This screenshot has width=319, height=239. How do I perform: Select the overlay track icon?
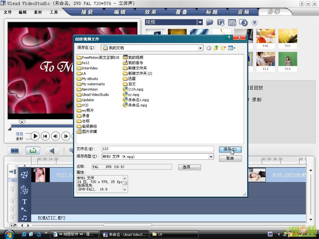point(24,190)
